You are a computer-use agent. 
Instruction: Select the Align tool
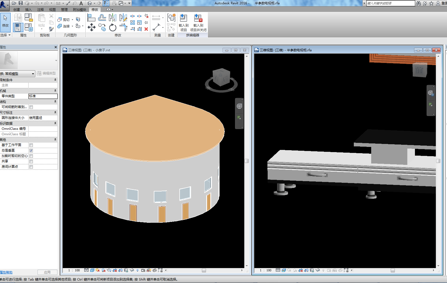[x=91, y=18]
